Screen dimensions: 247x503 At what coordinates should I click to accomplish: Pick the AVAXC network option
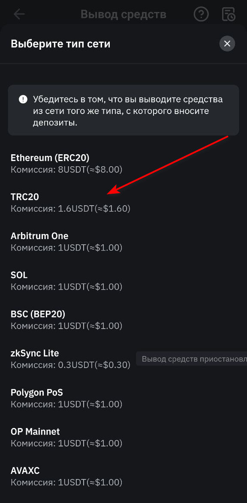point(25,470)
